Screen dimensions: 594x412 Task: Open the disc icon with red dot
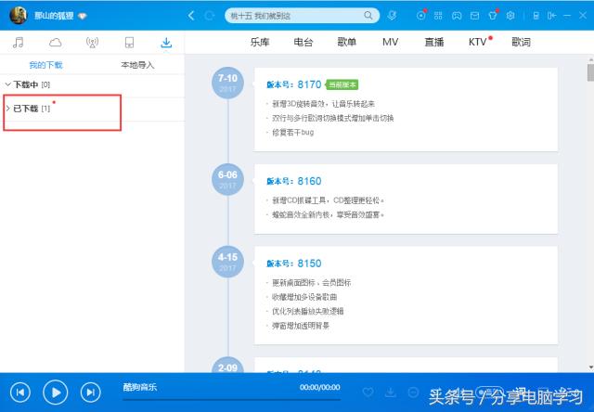pos(420,16)
